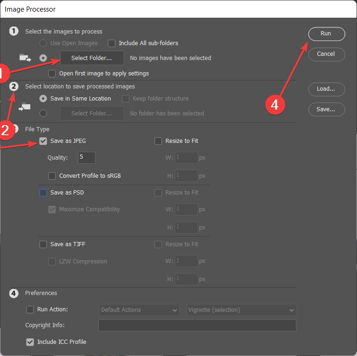Expand the Vignette (selection) action dropdown

click(x=241, y=310)
